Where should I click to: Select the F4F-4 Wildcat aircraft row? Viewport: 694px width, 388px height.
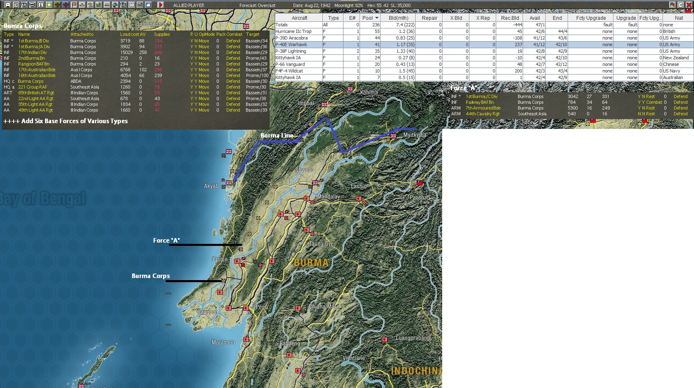[x=484, y=71]
